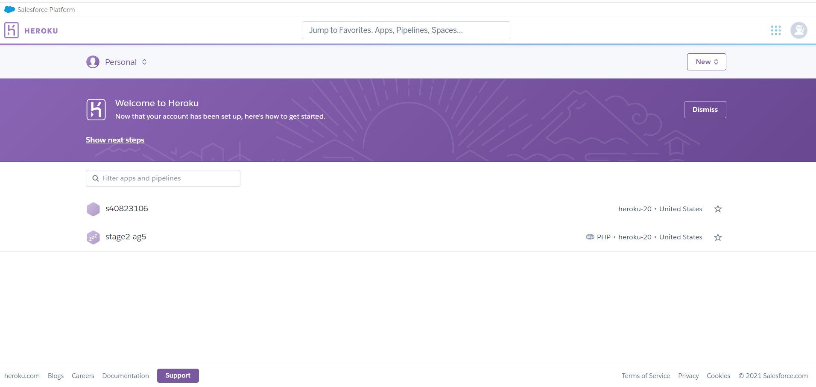The image size is (816, 387).
Task: Focus the Filter apps and pipelines field
Action: point(163,178)
